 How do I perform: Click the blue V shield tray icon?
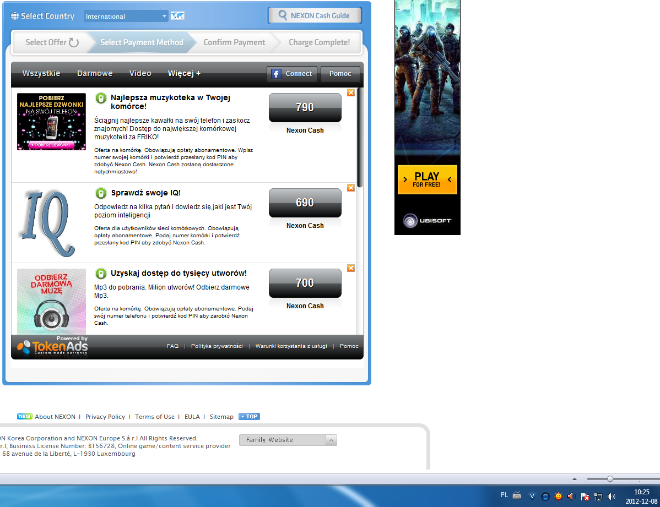532,497
